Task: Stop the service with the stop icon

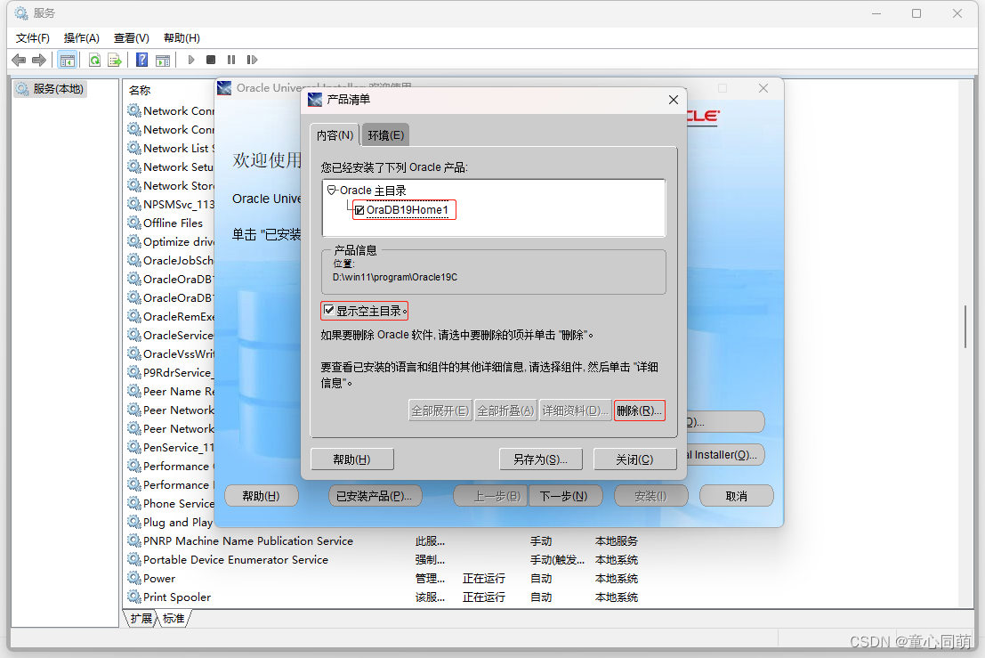Action: pos(211,60)
